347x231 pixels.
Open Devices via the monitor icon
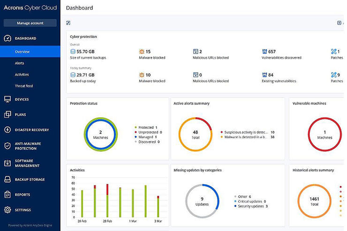coord(8,99)
